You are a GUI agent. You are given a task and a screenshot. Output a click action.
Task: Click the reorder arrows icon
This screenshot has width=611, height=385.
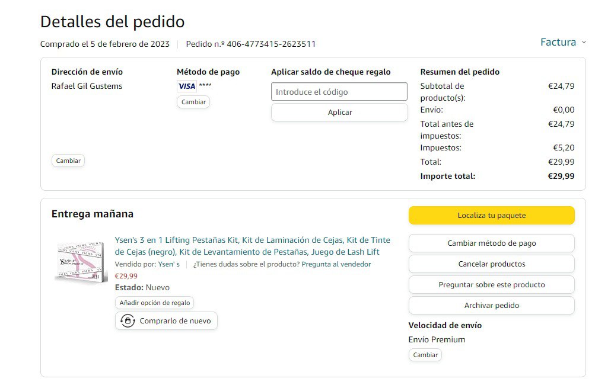pyautogui.click(x=128, y=321)
